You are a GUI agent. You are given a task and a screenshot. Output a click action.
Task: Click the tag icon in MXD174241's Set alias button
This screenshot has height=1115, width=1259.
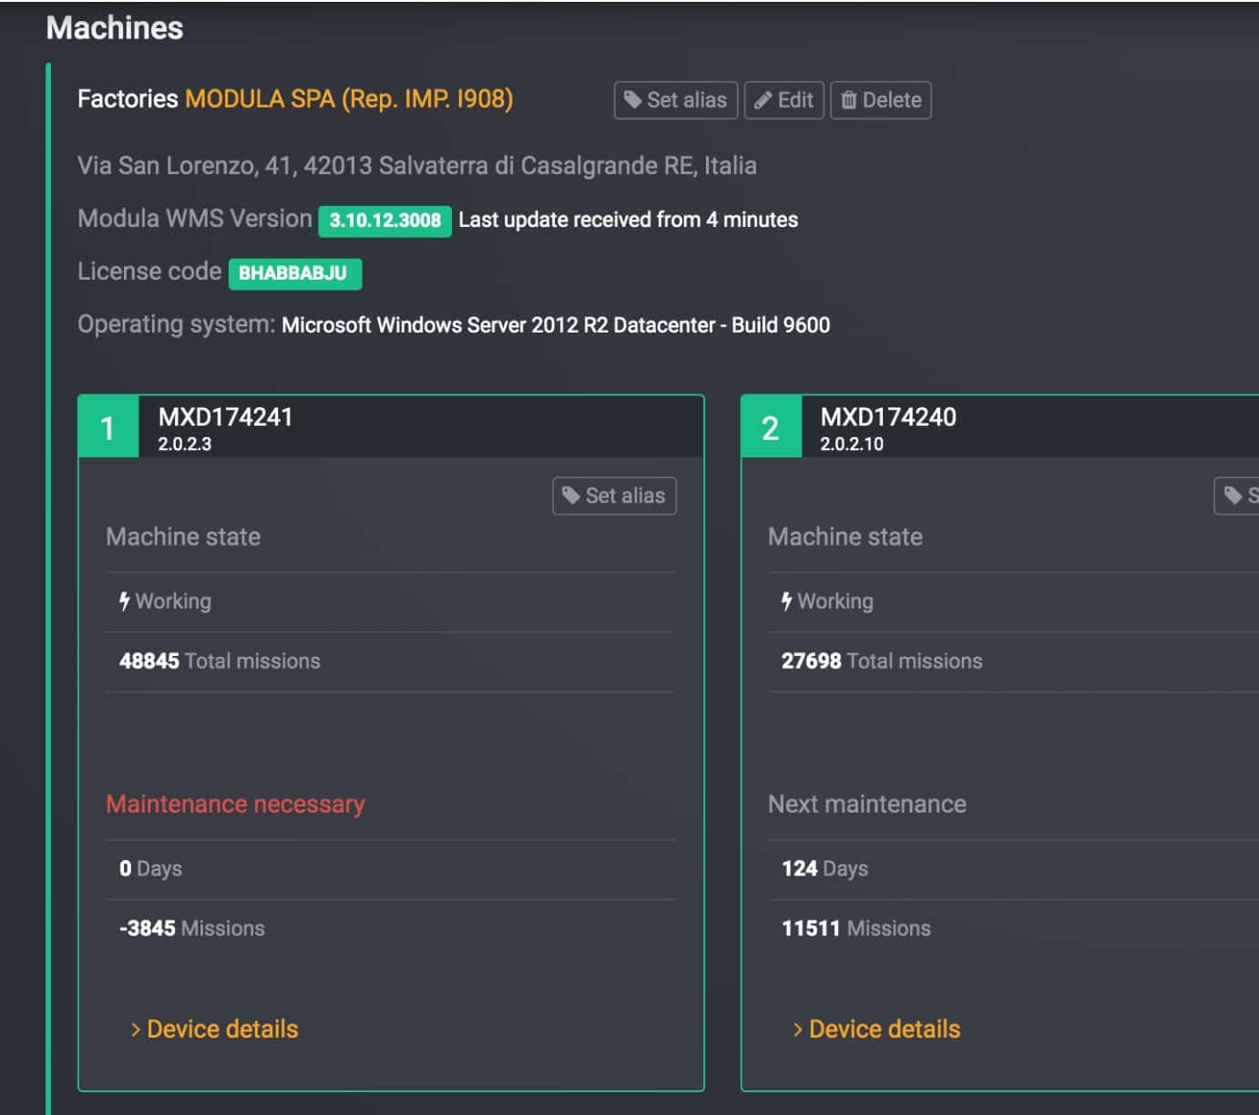571,496
